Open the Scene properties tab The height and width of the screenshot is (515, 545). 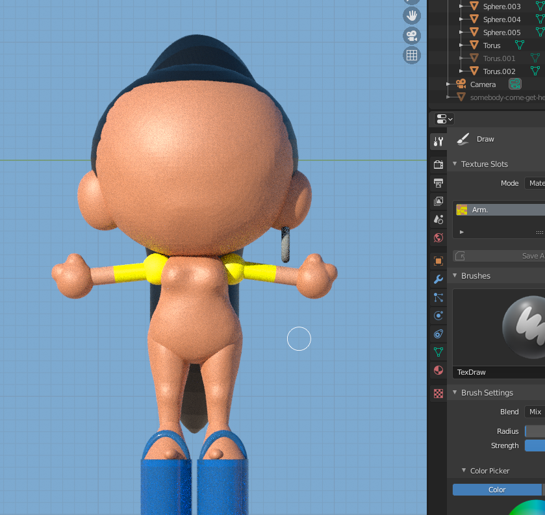438,220
